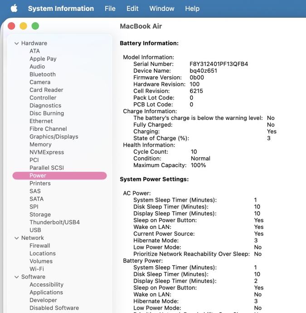The image size is (306, 313).
Task: Click the Battery Information heading
Action: pos(149,43)
